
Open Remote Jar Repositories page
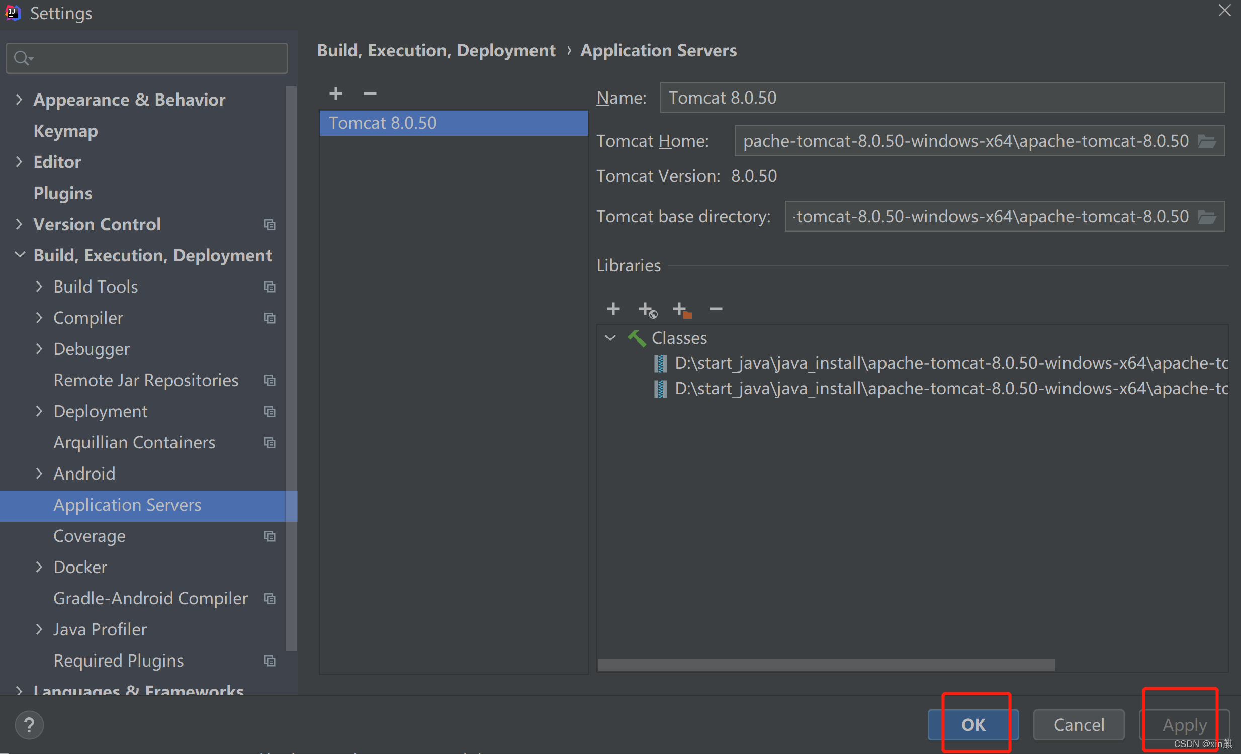click(x=145, y=381)
